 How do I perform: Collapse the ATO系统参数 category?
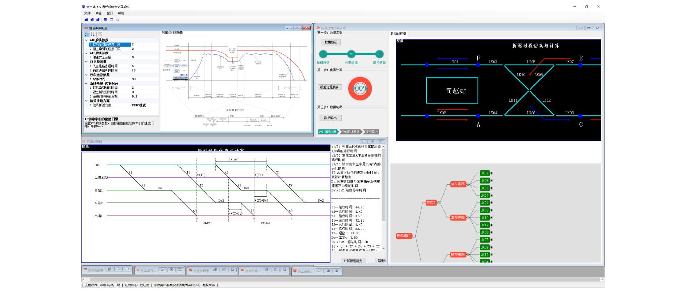click(86, 40)
